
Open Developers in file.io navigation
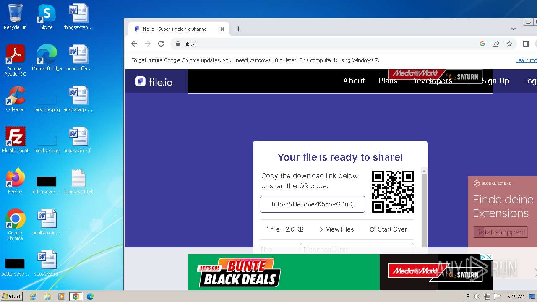click(x=431, y=81)
